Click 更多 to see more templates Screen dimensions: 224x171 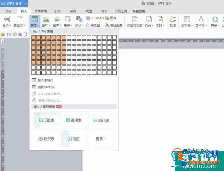tap(101, 139)
